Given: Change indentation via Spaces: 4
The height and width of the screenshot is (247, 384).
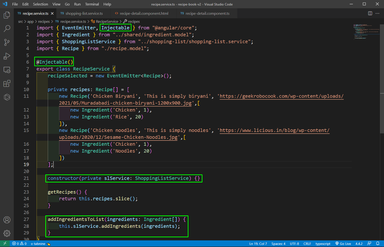Looking at the screenshot, I should [278, 244].
